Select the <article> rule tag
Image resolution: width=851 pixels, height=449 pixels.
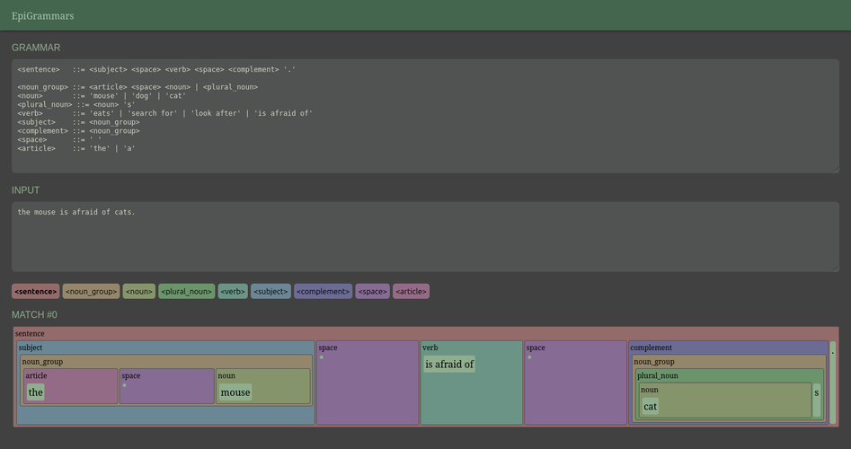(x=411, y=291)
